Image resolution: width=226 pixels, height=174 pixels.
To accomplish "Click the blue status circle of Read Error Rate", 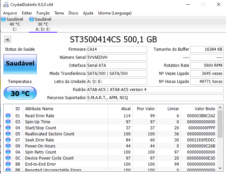I will [x=8, y=116].
